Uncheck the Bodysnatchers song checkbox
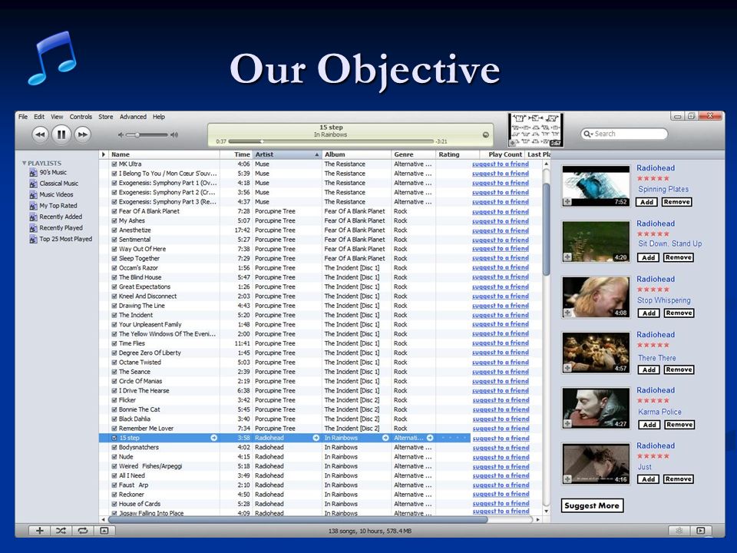This screenshot has width=737, height=553. (x=114, y=447)
